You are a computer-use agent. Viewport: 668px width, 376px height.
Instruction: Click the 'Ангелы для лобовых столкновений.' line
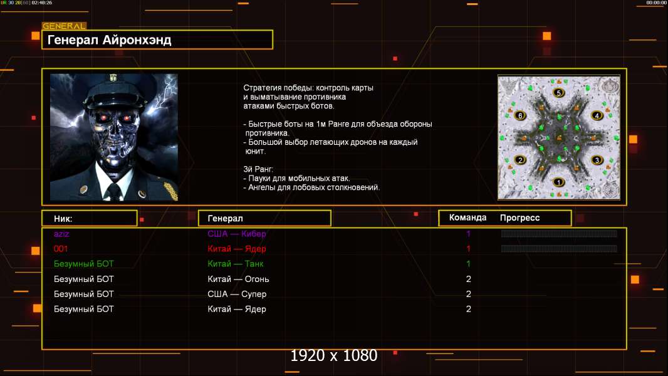(311, 187)
